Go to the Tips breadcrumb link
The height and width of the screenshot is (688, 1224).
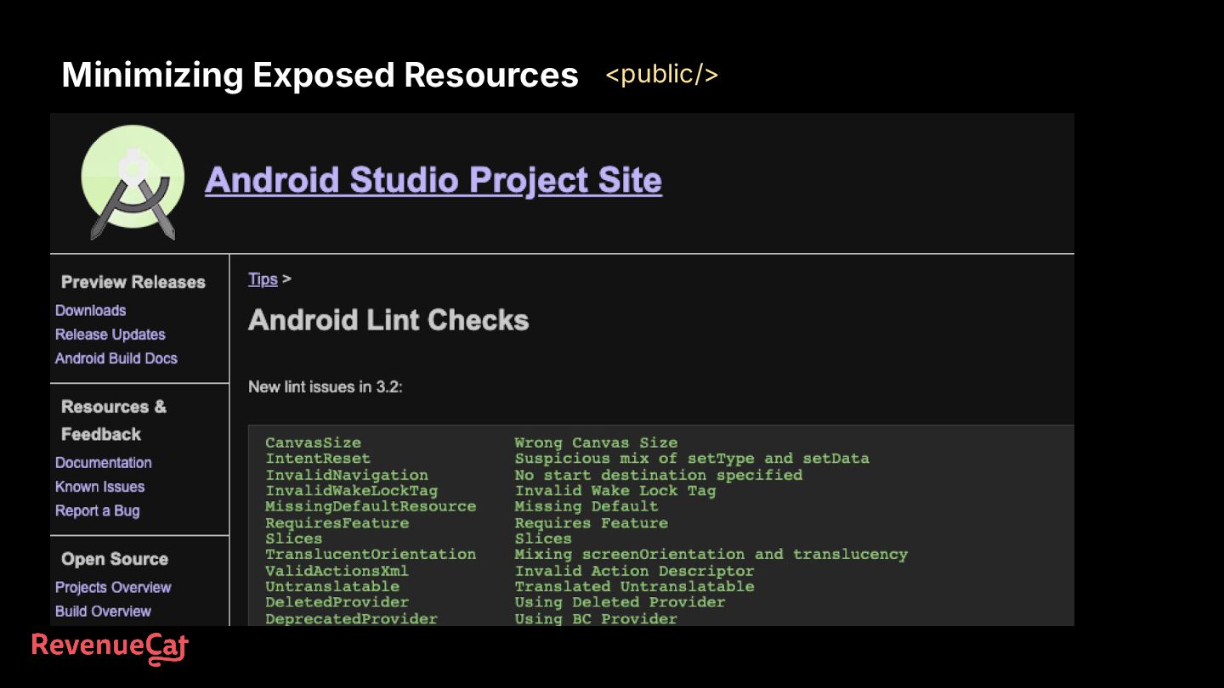(263, 279)
